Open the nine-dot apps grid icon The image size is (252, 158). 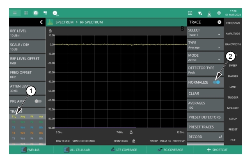(x=26, y=13)
